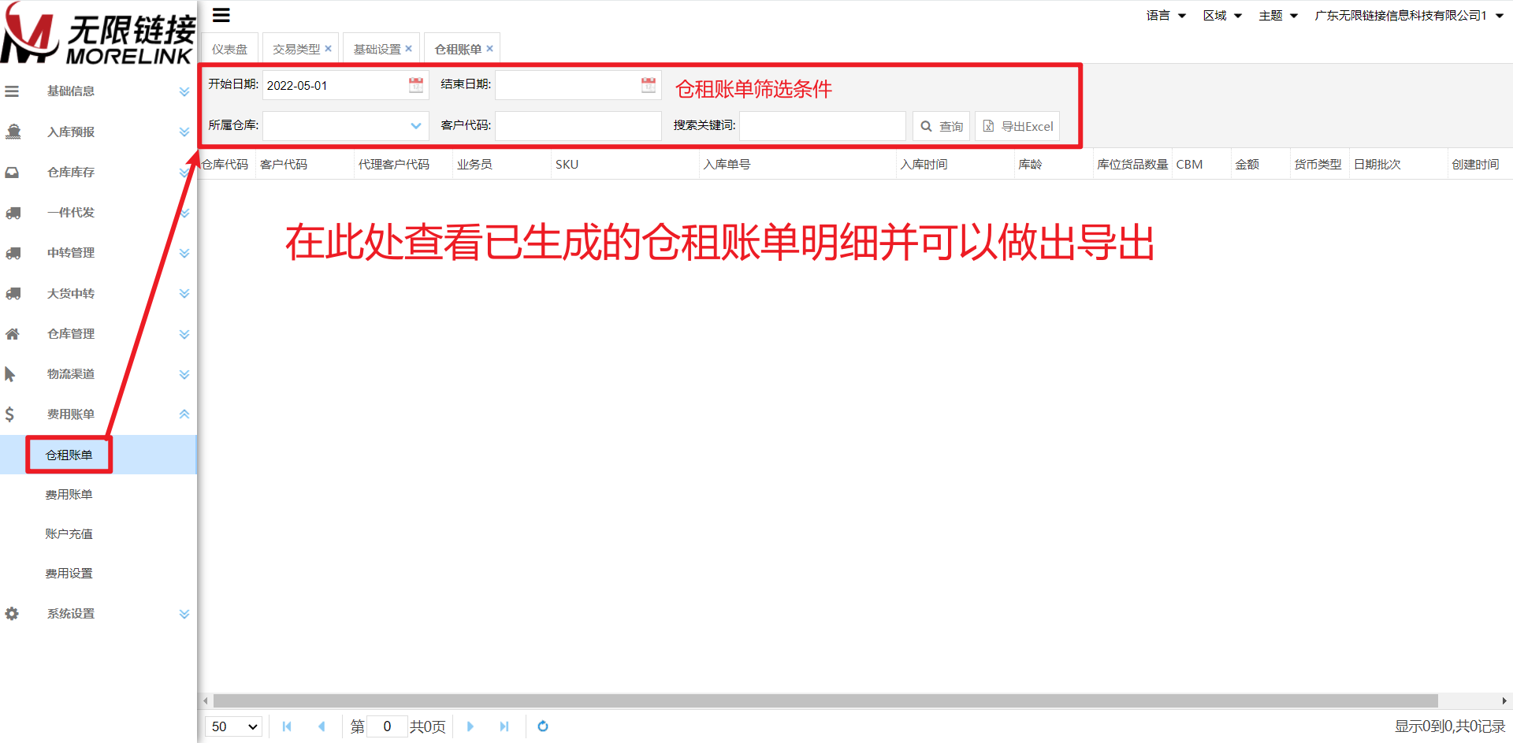This screenshot has width=1513, height=743.
Task: Expand the 中转管理 sidebar section
Action: pyautogui.click(x=184, y=253)
